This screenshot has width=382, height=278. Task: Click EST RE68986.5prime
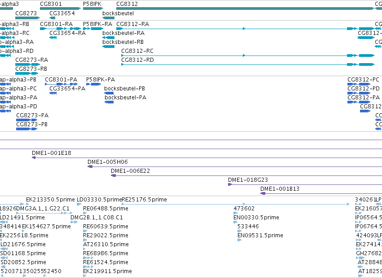coord(105,254)
